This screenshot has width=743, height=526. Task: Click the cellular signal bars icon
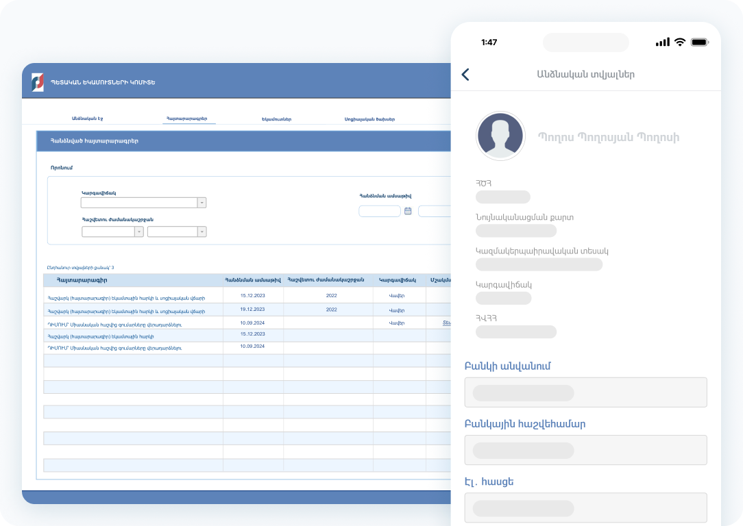coord(662,42)
